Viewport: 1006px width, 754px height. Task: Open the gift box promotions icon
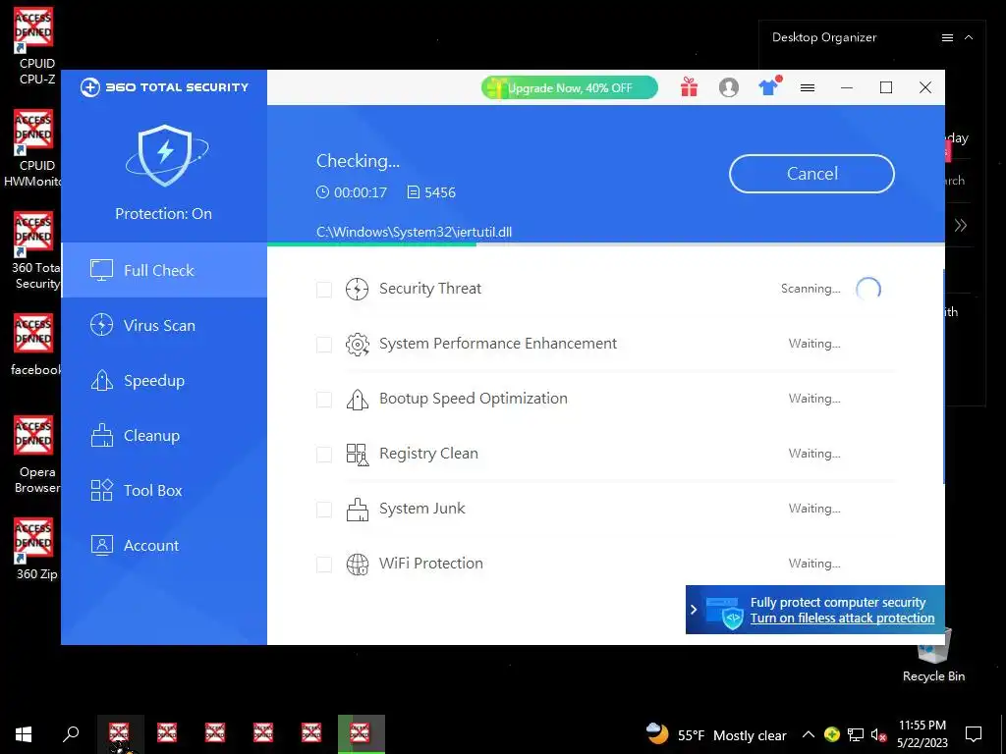coord(689,87)
